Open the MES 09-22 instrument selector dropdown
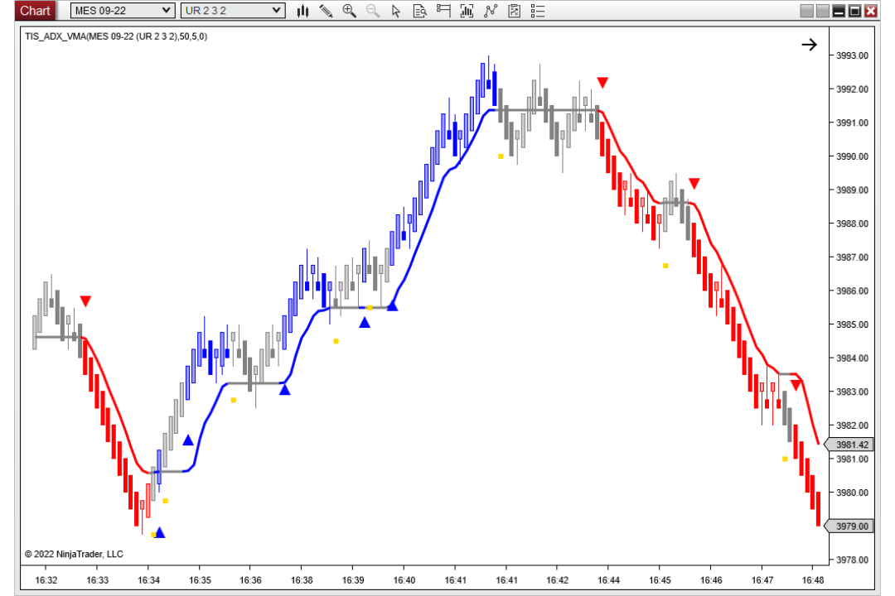Image resolution: width=895 pixels, height=596 pixels. [122, 10]
